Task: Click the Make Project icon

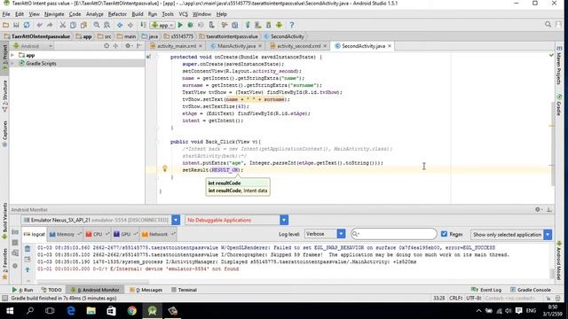Action: pyautogui.click(x=144, y=25)
